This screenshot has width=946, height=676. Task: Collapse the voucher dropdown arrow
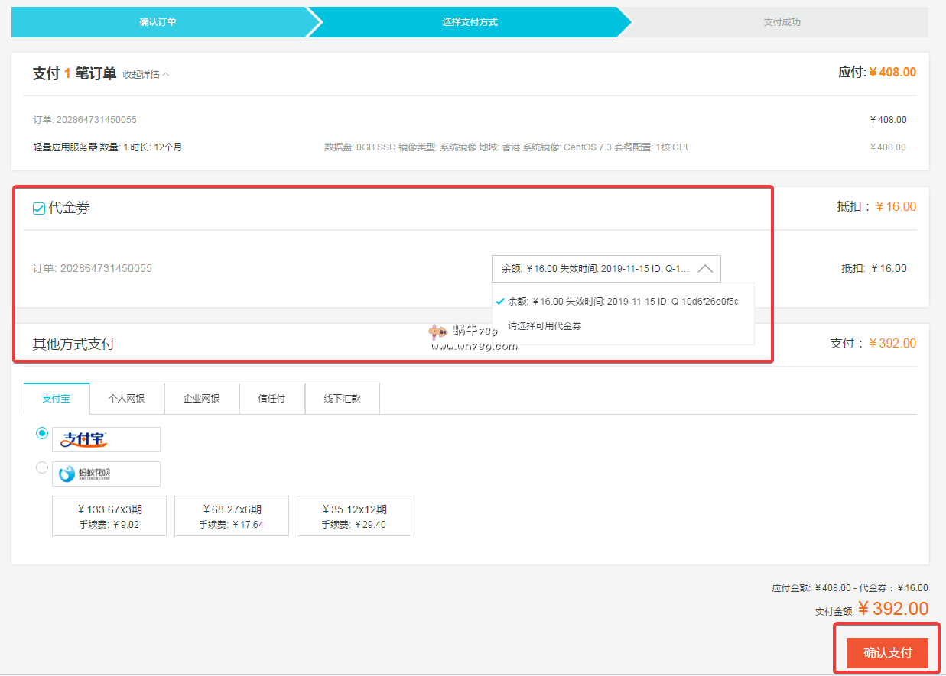click(705, 269)
